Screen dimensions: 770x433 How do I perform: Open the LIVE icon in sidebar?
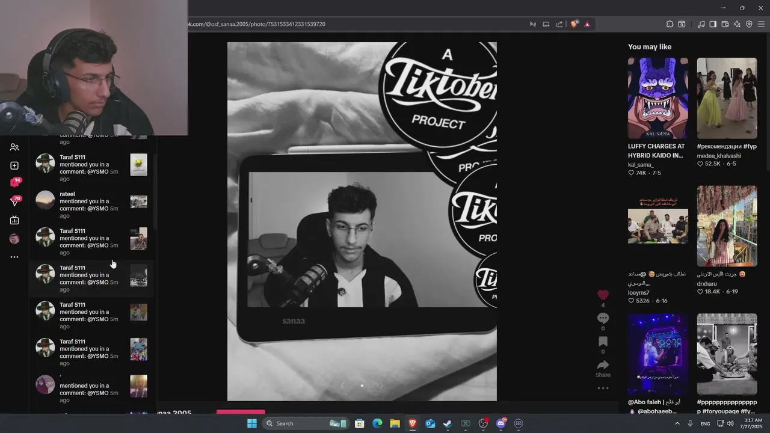[14, 220]
